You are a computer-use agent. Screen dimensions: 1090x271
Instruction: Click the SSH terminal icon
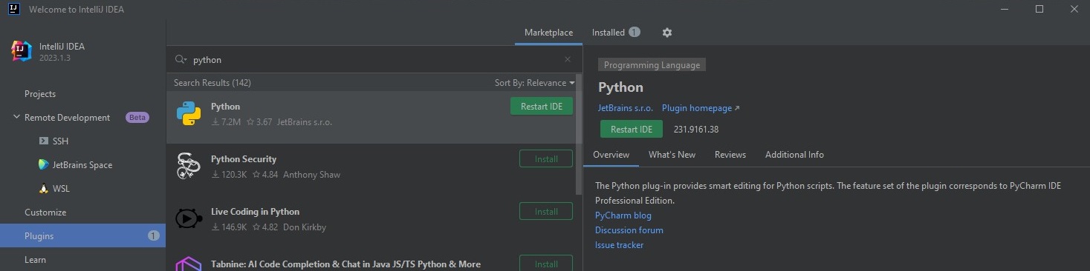click(43, 141)
